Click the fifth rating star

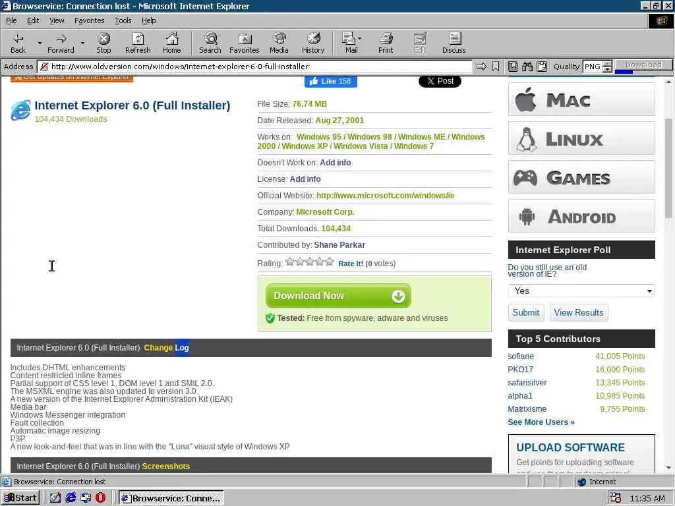[x=330, y=262]
